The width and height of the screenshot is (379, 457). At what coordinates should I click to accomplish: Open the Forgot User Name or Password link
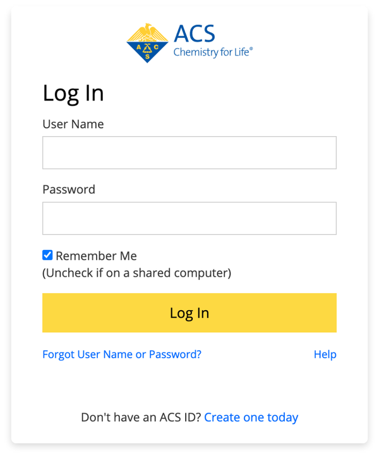coord(122,354)
